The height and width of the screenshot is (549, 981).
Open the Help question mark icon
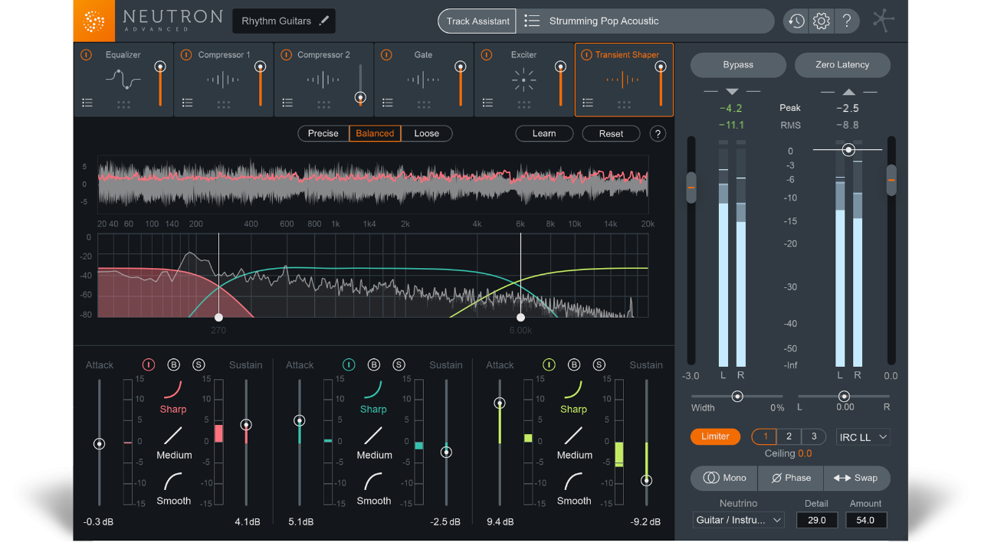point(847,21)
